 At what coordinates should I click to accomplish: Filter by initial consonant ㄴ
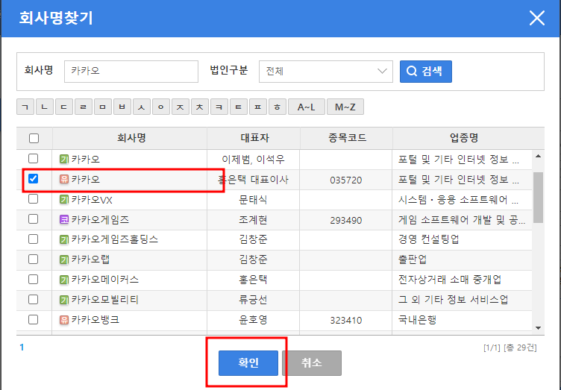44,107
